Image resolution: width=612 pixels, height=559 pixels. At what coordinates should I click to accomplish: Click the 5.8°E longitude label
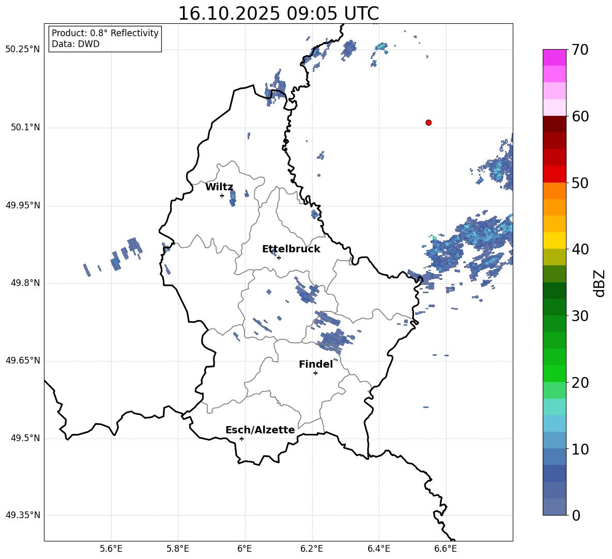[x=178, y=549]
